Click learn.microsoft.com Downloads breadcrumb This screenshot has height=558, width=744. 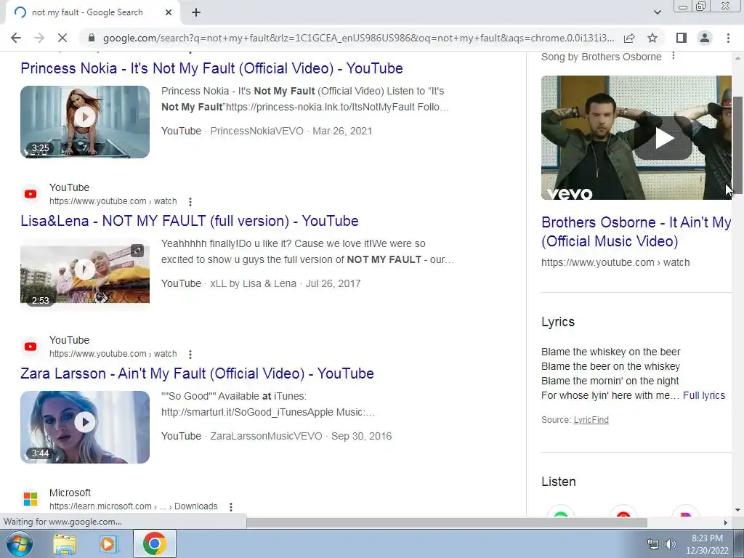pyautogui.click(x=134, y=506)
